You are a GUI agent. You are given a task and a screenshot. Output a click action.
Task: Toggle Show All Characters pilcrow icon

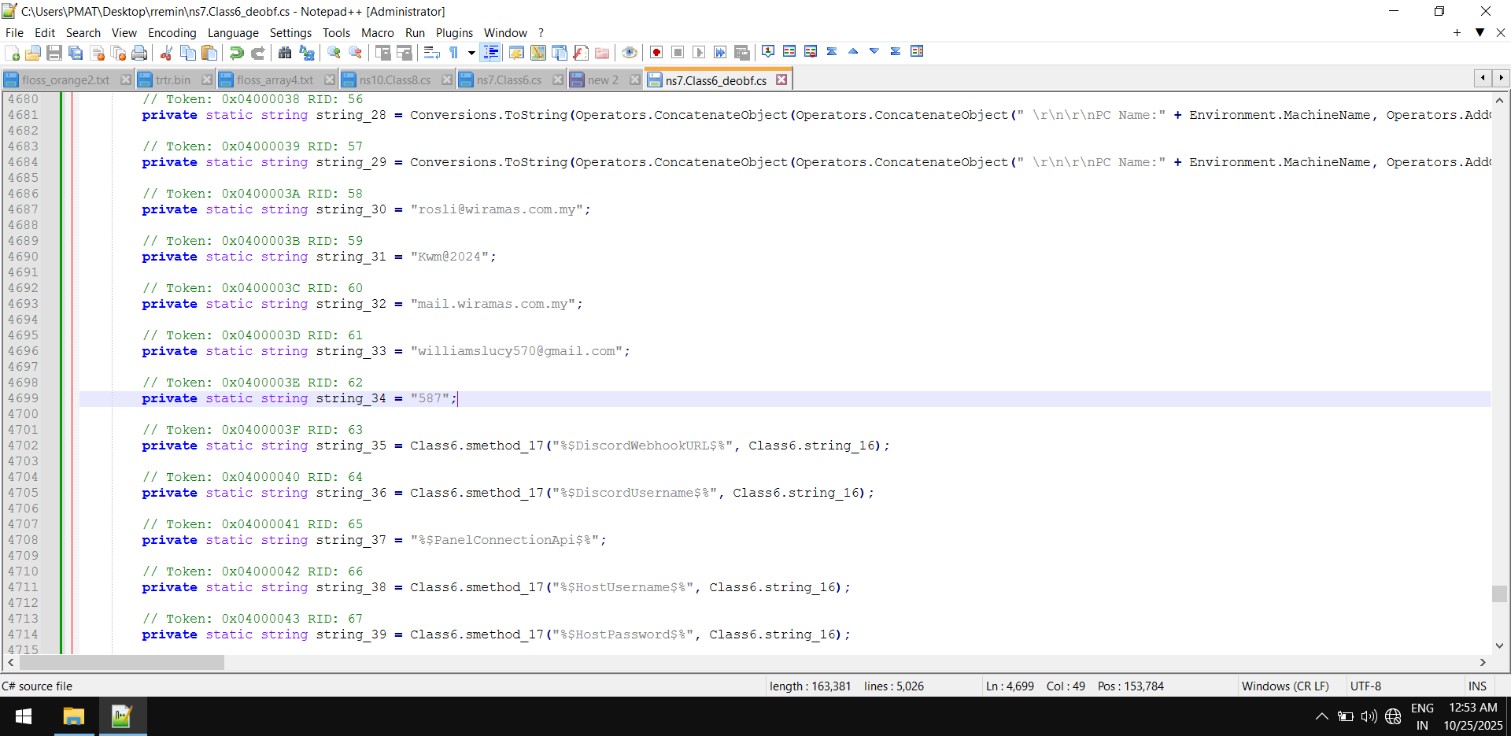pyautogui.click(x=454, y=53)
